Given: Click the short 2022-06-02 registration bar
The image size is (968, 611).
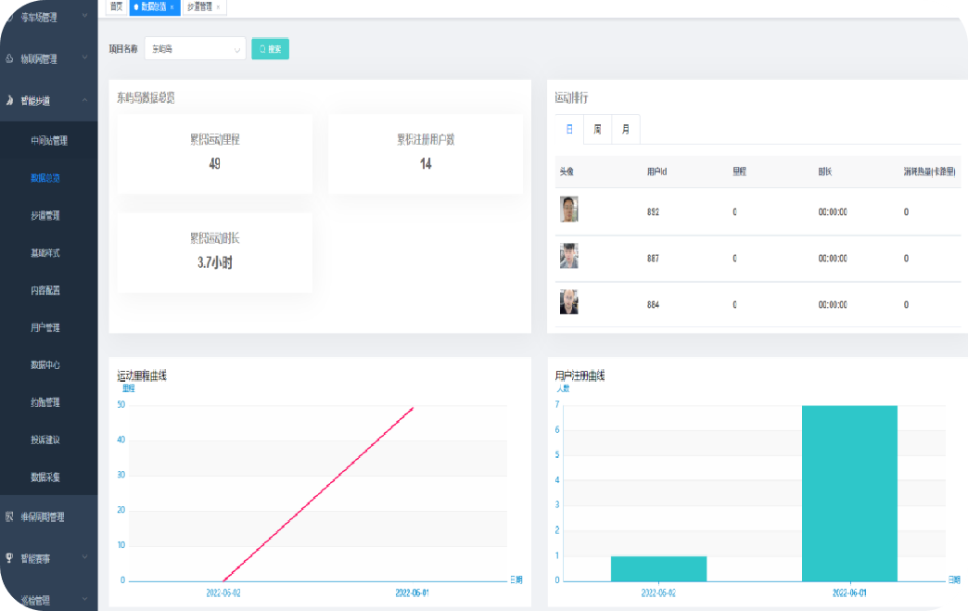Looking at the screenshot, I should [658, 568].
